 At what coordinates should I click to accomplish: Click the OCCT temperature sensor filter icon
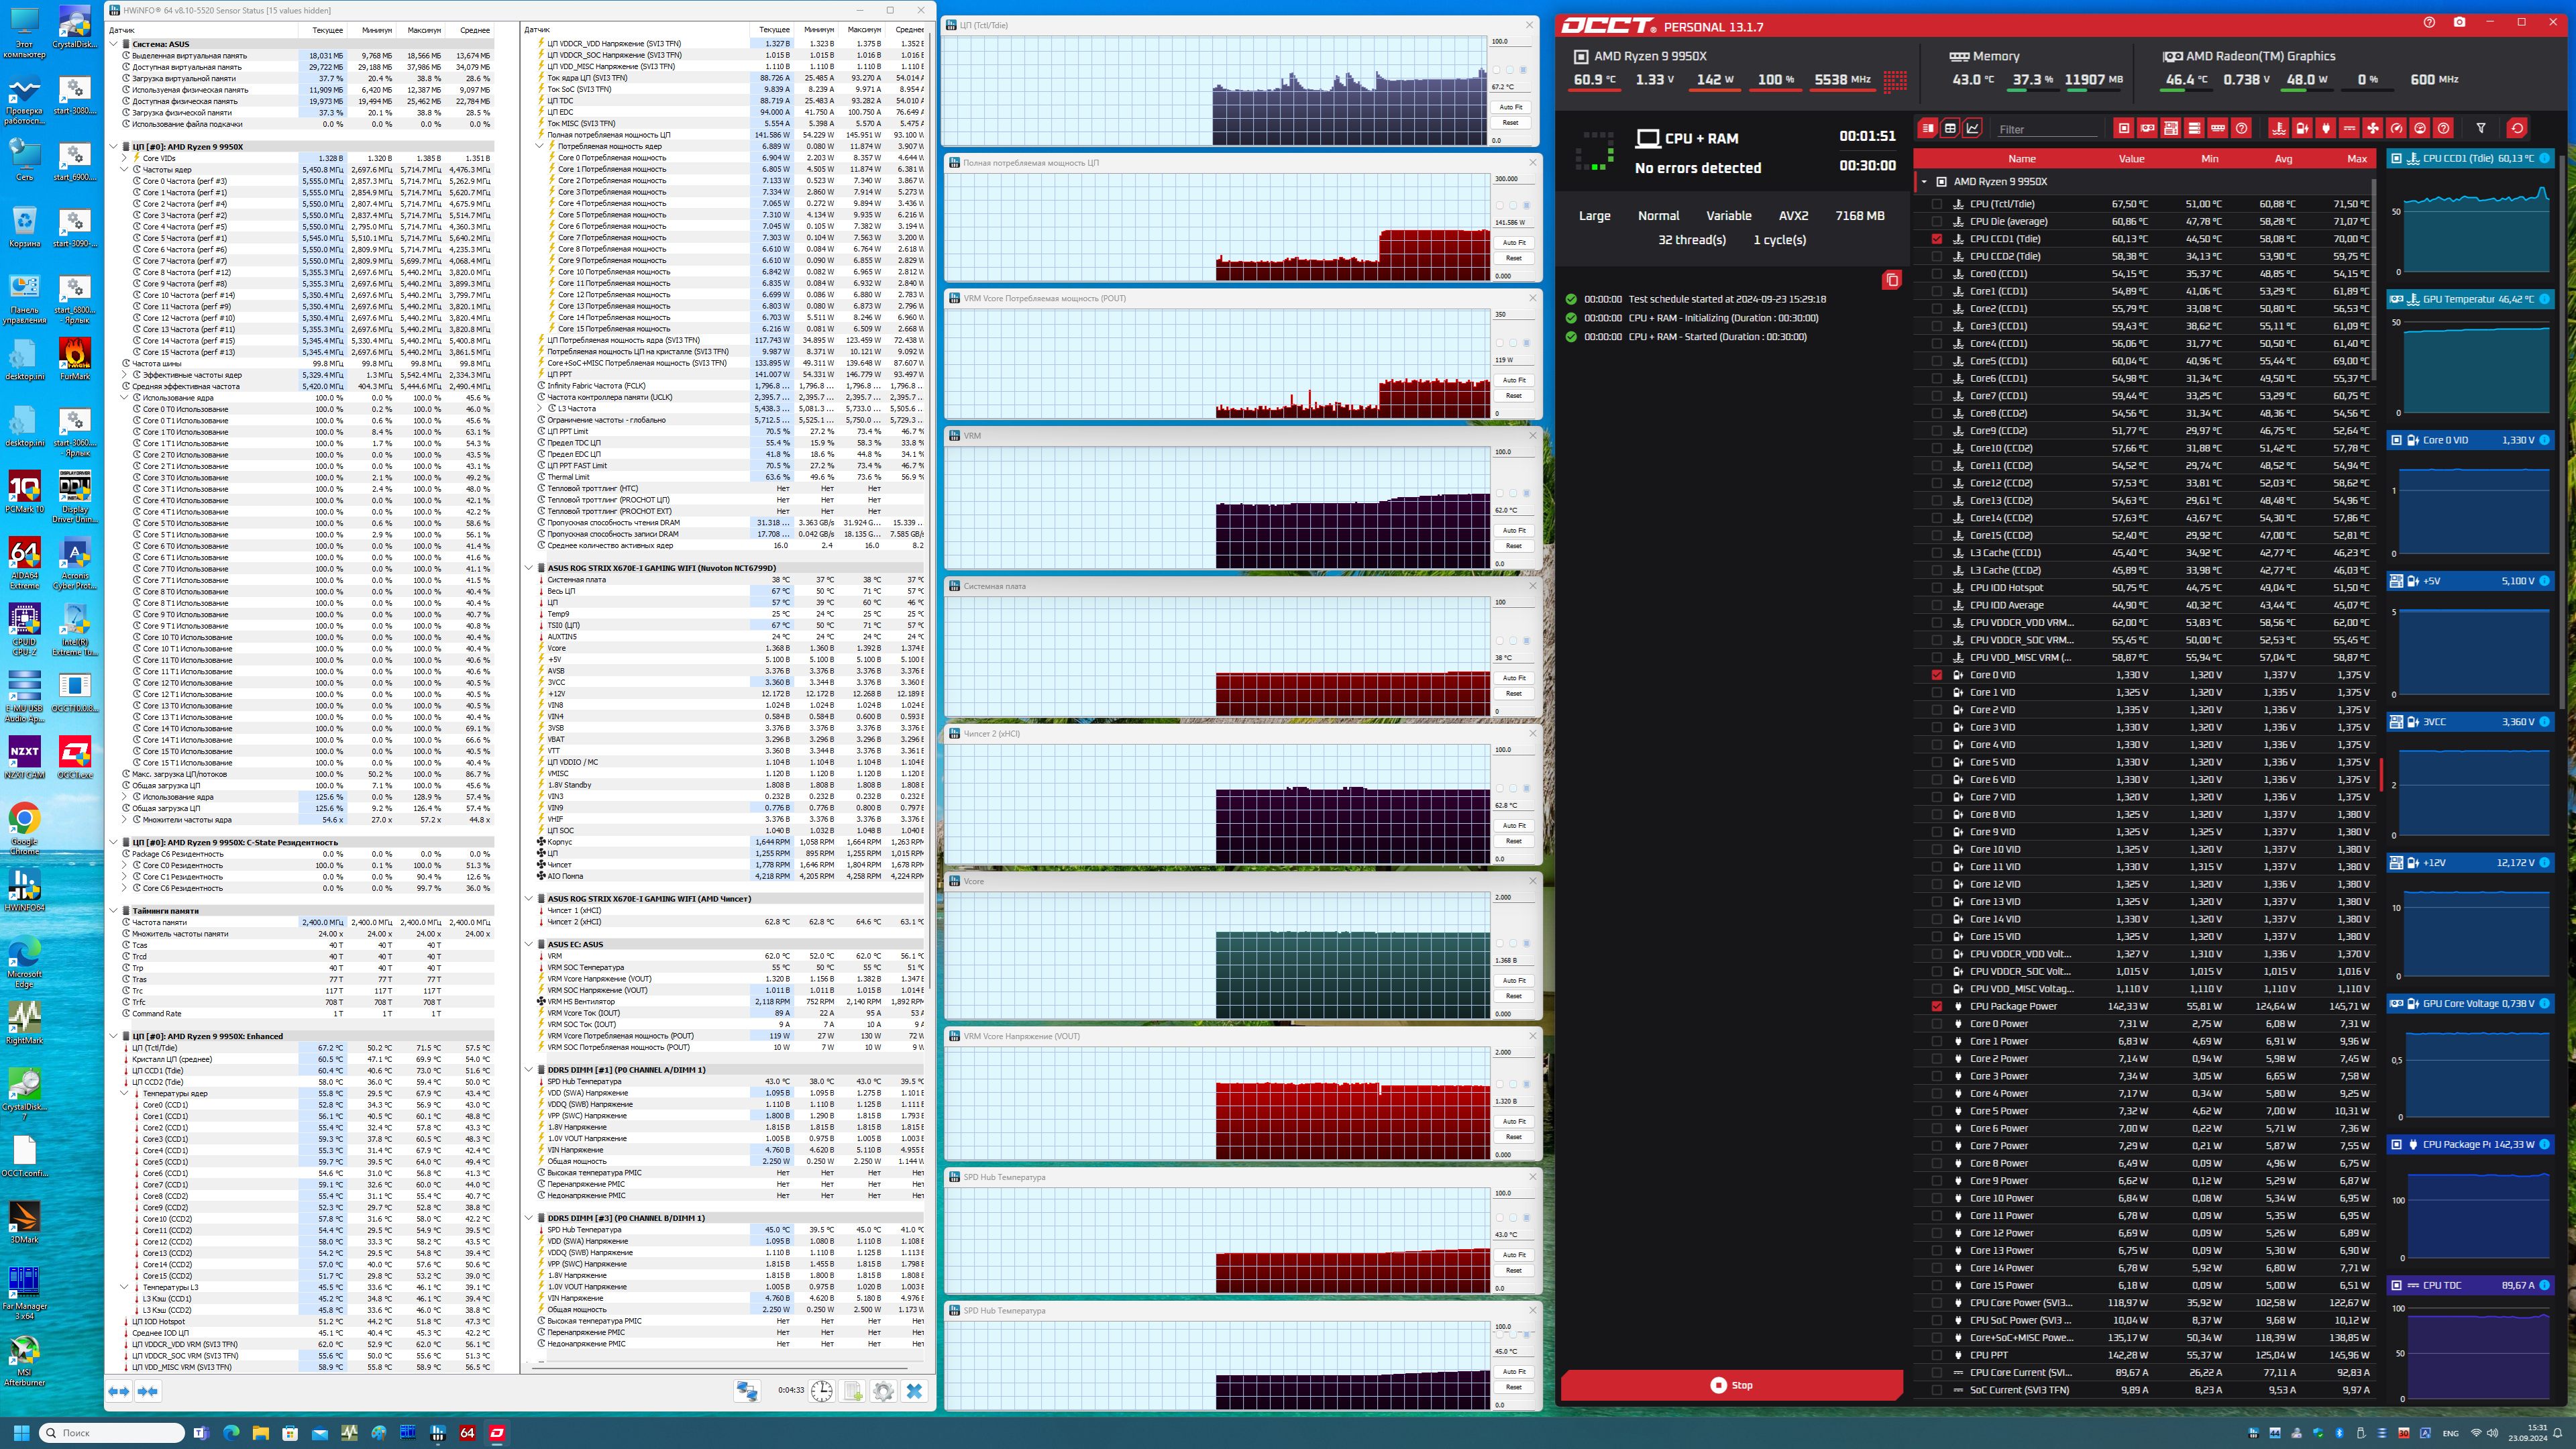(x=2278, y=128)
